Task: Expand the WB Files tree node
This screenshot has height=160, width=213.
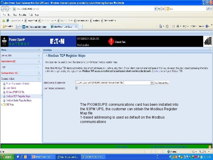Action: [x=2, y=105]
